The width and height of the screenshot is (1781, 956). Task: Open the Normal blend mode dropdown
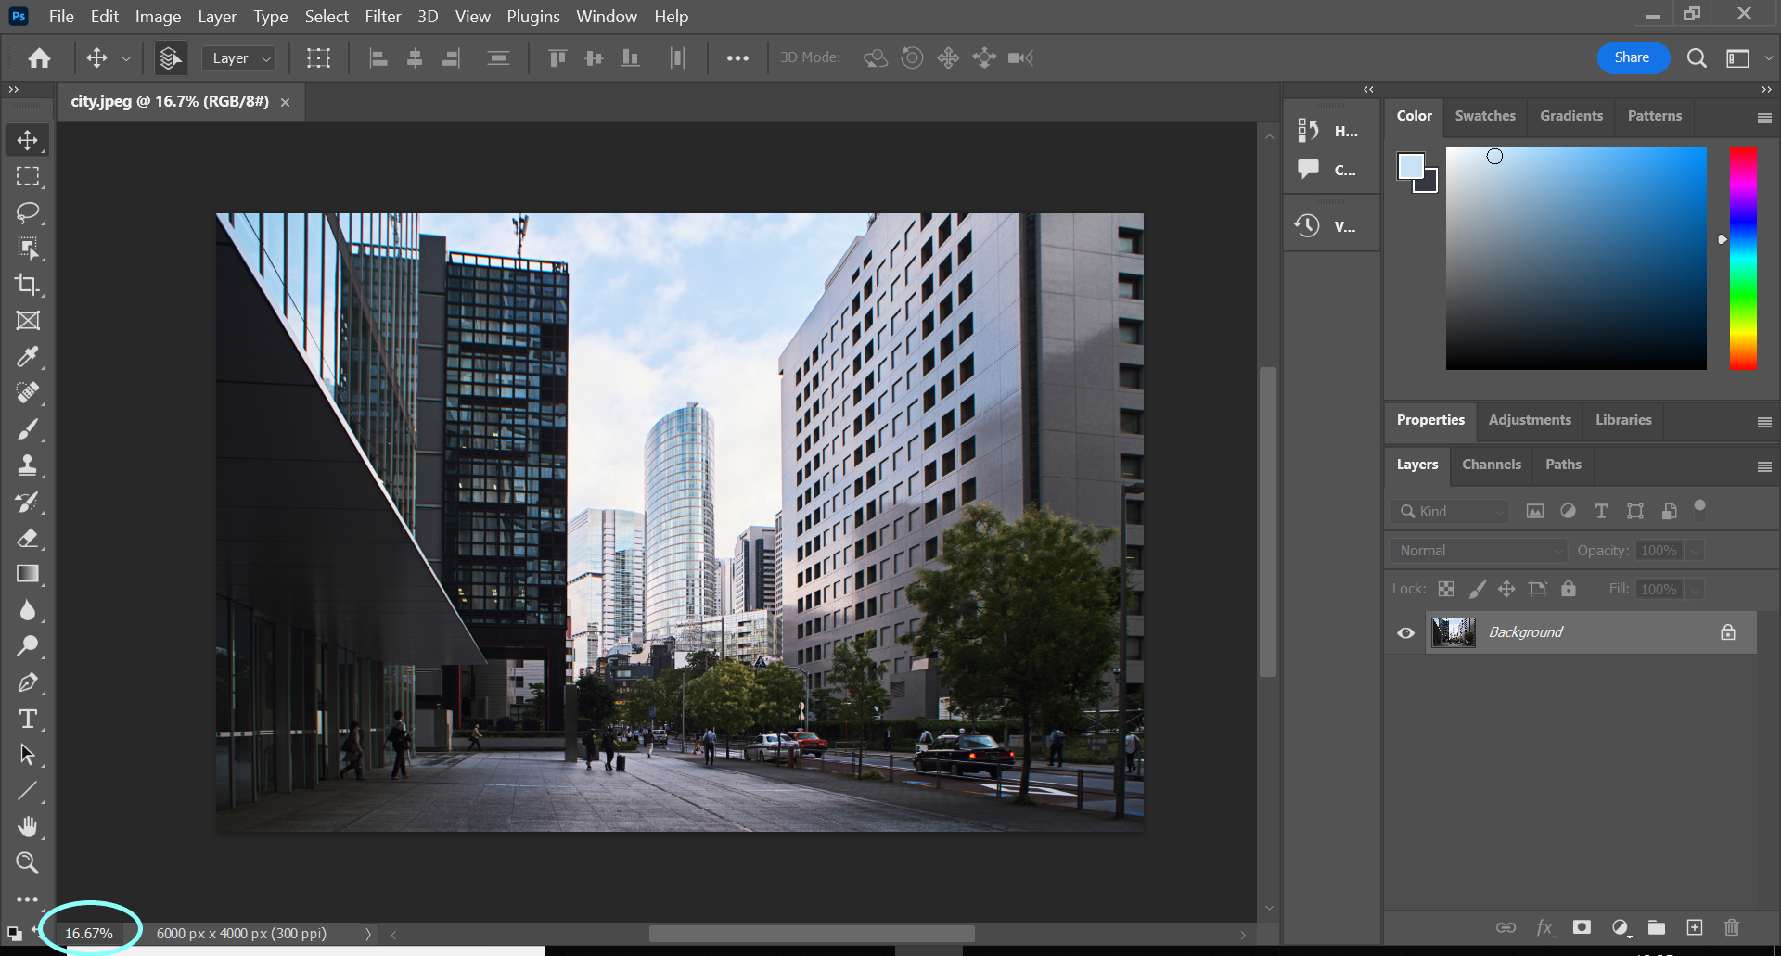point(1478,550)
